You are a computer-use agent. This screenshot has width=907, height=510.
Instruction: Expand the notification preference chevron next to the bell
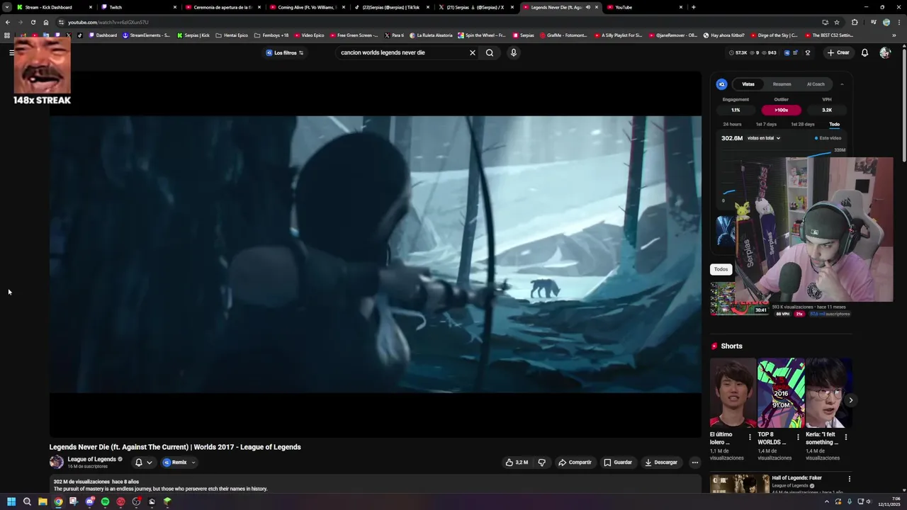(149, 463)
